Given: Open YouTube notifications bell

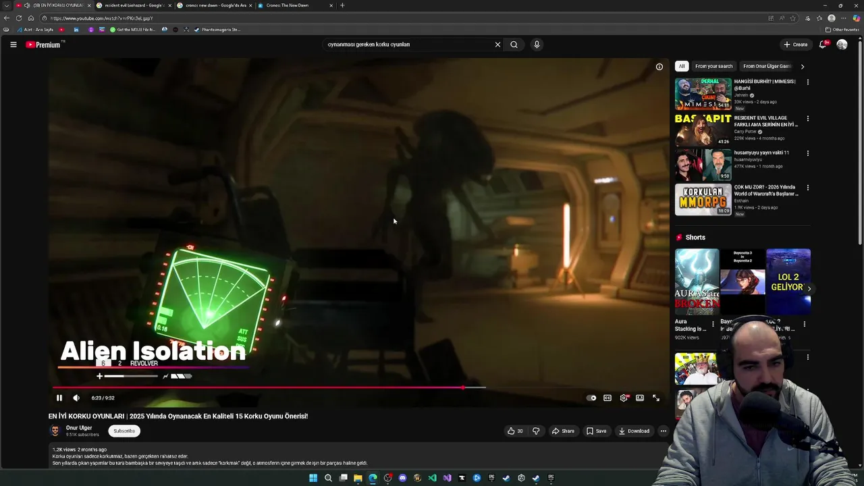Looking at the screenshot, I should click(823, 45).
